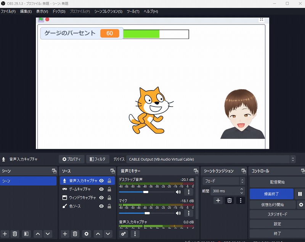
Task: Open 編集(E) menu
Action: (26, 11)
